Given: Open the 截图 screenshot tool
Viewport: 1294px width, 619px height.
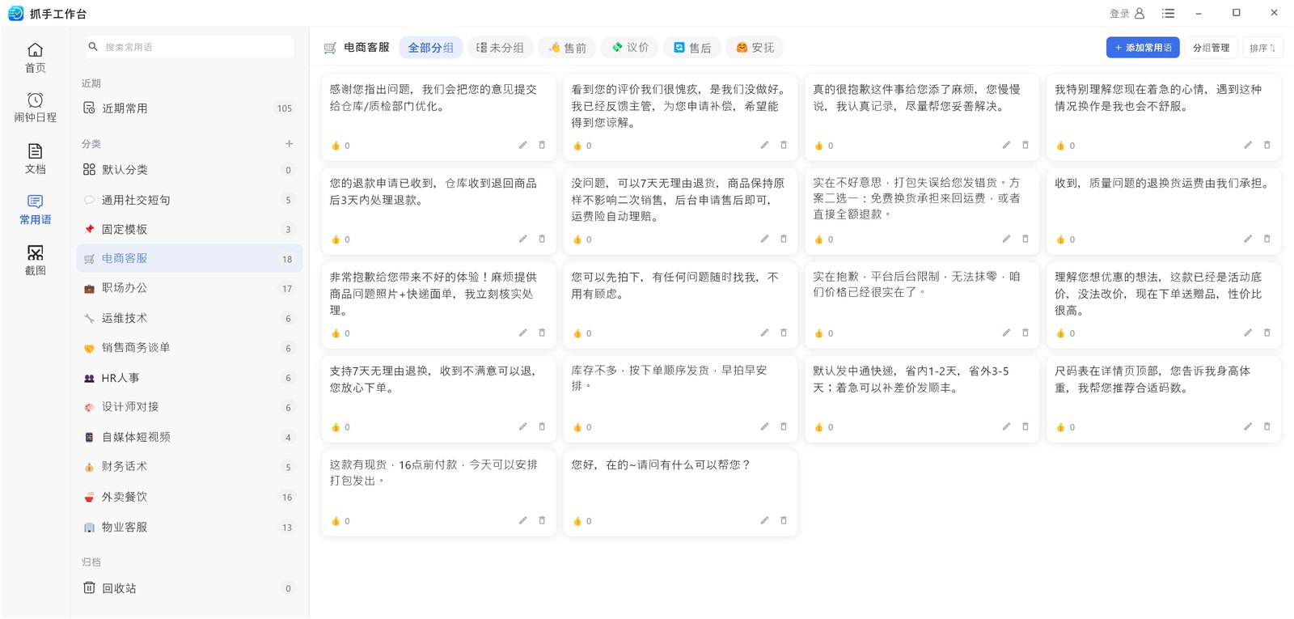Looking at the screenshot, I should pyautogui.click(x=35, y=261).
